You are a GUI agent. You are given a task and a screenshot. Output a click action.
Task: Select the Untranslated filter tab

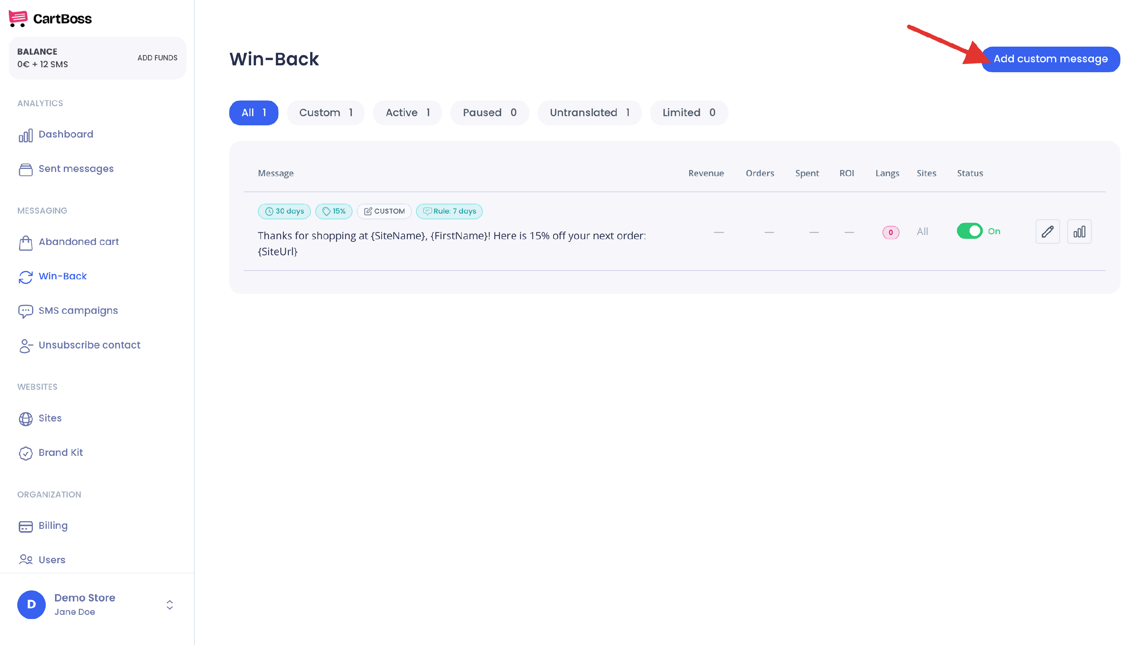[589, 113]
